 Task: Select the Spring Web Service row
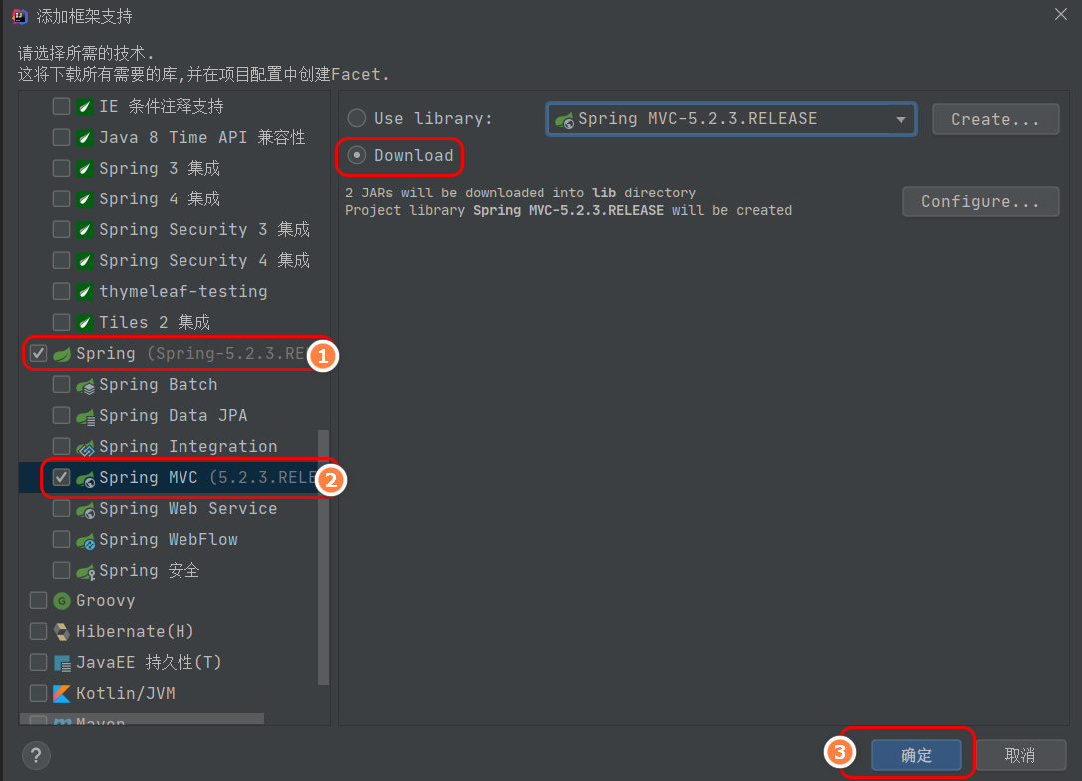(x=174, y=509)
